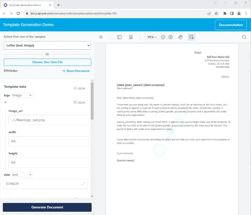Open the sample selection dropdown

[x=47, y=46]
